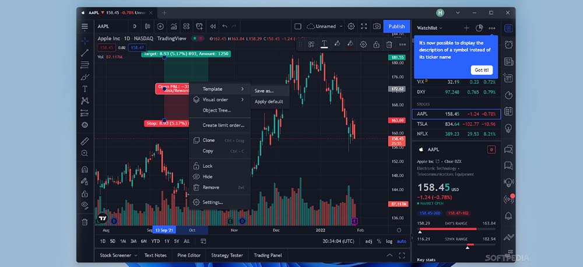Click the Publish button

pyautogui.click(x=396, y=26)
